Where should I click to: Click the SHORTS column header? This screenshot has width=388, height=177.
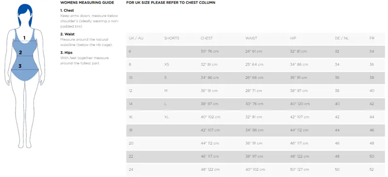(172, 38)
